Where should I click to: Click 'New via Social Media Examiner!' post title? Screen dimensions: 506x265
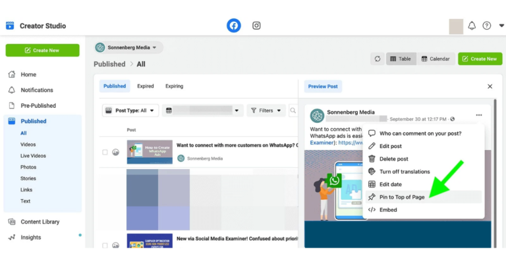click(237, 239)
